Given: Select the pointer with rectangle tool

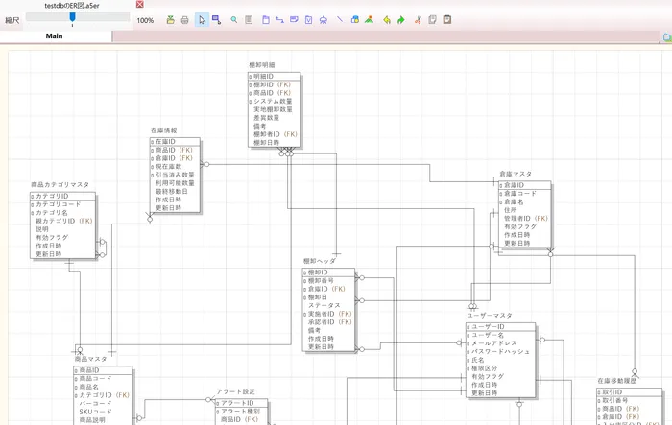Looking at the screenshot, I should click(216, 19).
